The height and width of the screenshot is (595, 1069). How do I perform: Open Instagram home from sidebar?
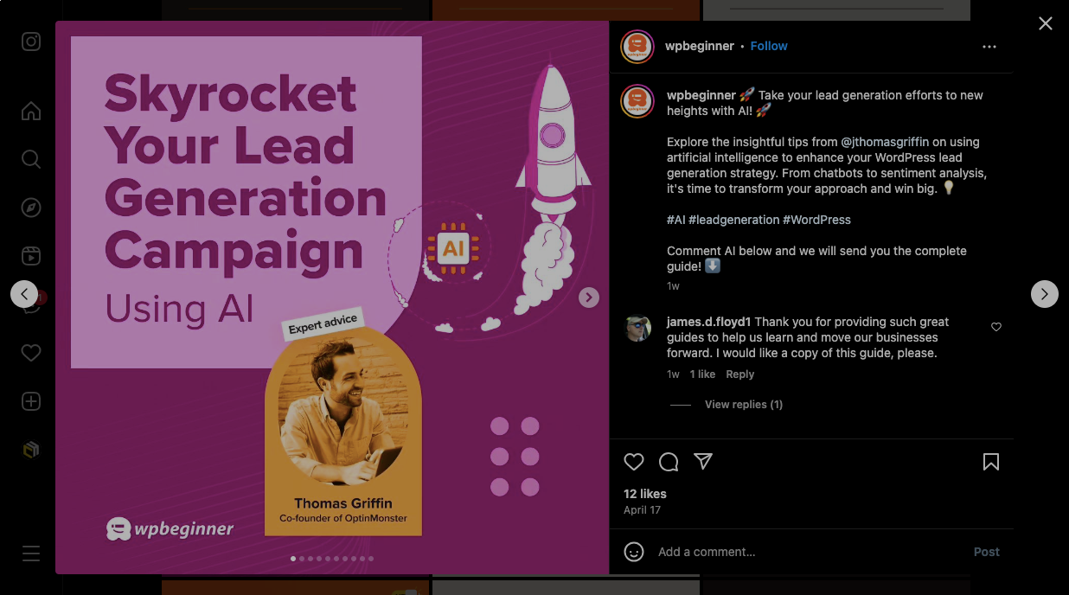click(x=31, y=111)
